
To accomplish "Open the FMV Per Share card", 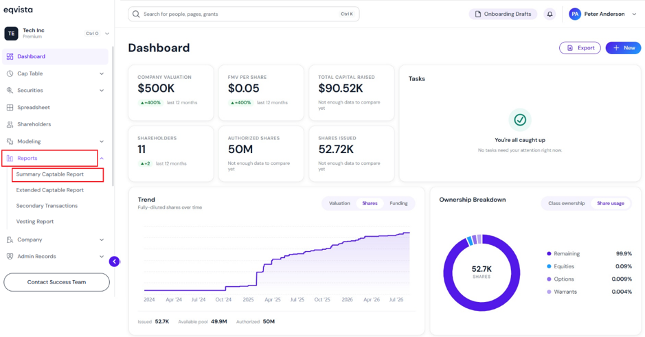I will pyautogui.click(x=261, y=93).
